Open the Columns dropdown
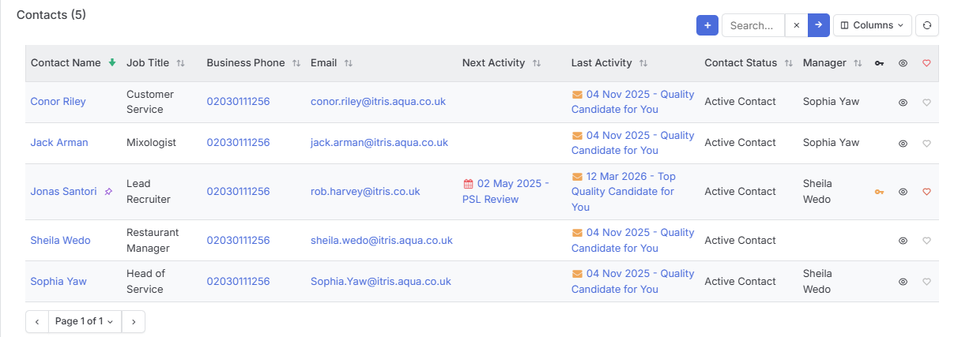Image resolution: width=958 pixels, height=337 pixels. (x=872, y=25)
